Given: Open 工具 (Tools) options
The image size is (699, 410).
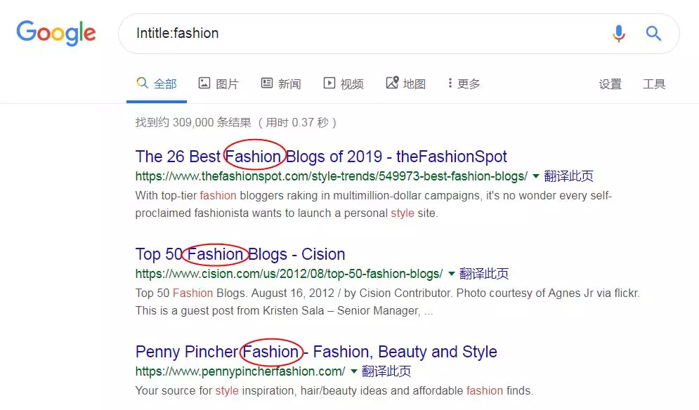Looking at the screenshot, I should (654, 84).
